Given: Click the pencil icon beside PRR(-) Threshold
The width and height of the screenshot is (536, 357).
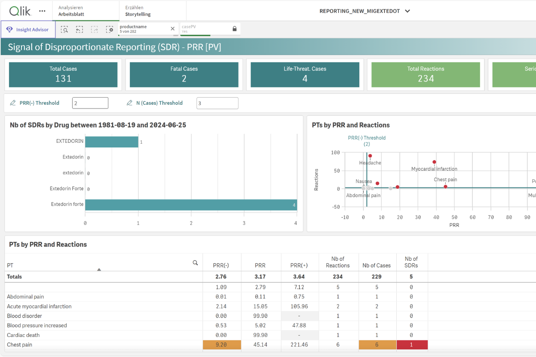Looking at the screenshot, I should [x=13, y=103].
